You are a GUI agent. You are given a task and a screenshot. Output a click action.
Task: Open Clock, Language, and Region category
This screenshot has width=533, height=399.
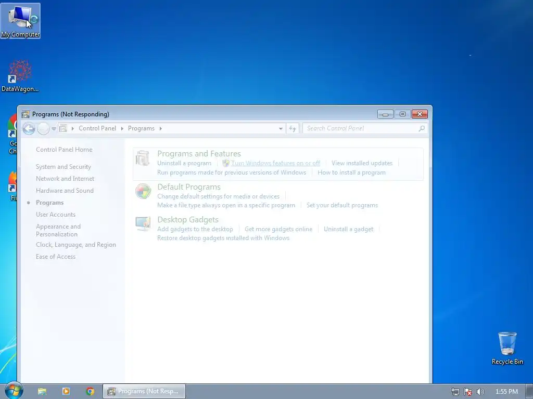(76, 245)
